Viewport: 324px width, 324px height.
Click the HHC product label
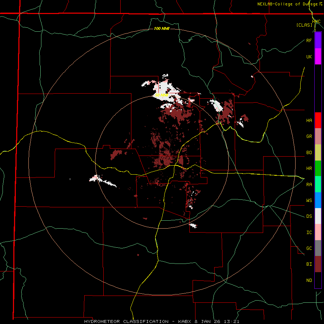pos(316,22)
